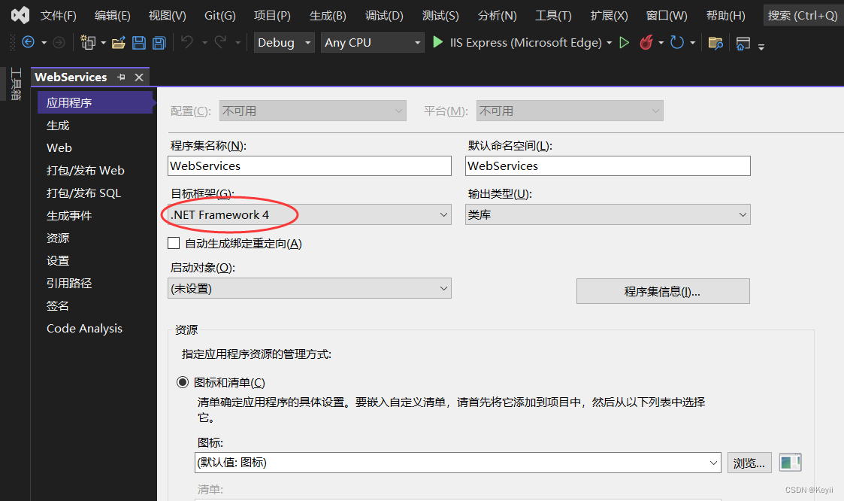Click the 浏览 button for icon
Screen dimensions: 844x501
click(749, 463)
